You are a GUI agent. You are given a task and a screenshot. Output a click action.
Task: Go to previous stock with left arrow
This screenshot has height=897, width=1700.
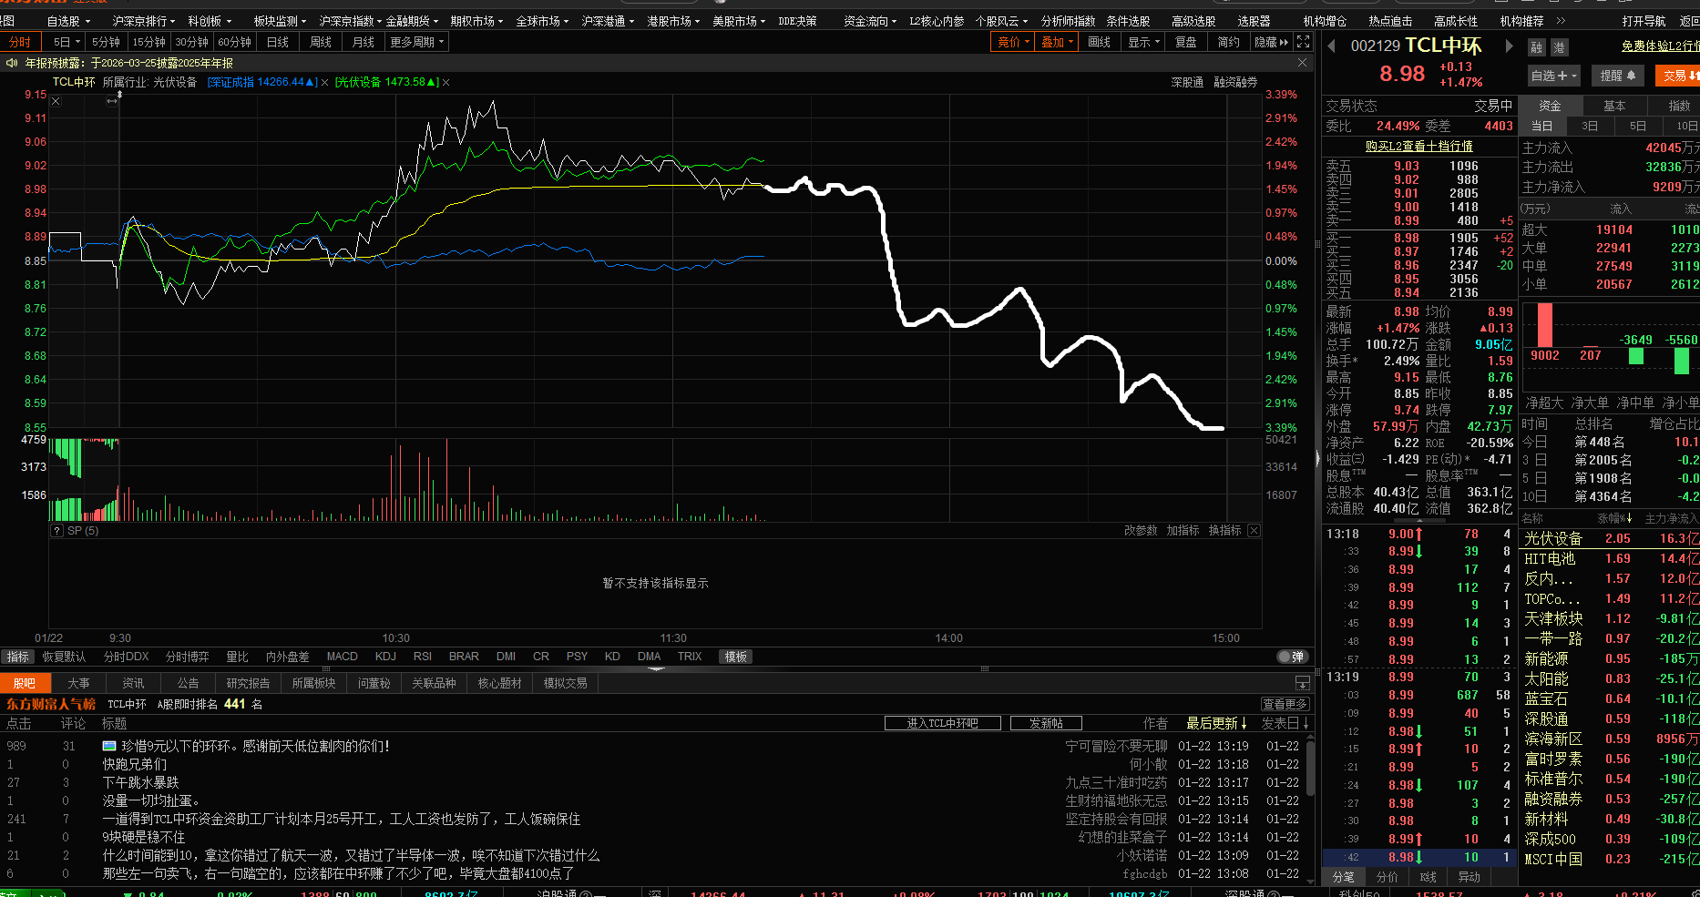point(1331,46)
